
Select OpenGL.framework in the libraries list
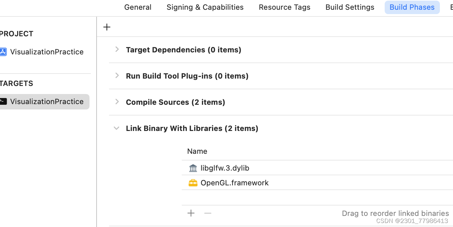point(317,183)
